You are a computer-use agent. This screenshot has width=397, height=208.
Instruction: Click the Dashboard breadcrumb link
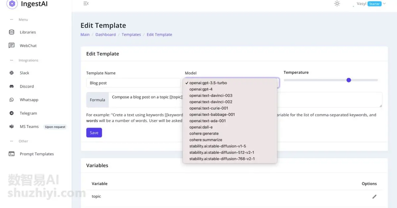106,34
